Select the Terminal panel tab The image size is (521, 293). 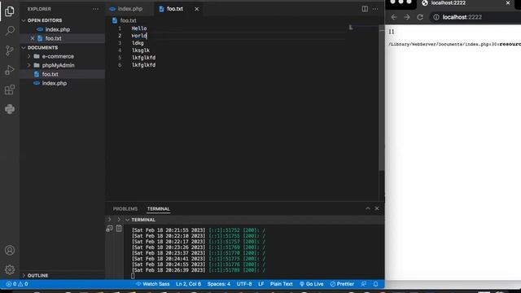click(x=159, y=208)
